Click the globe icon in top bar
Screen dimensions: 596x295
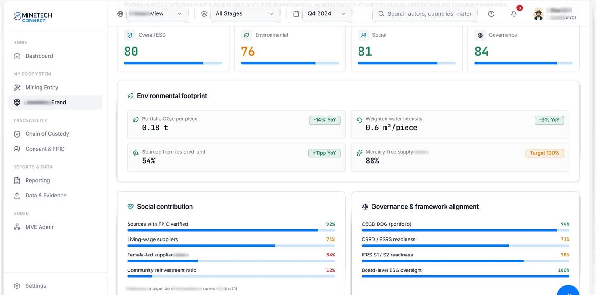(121, 13)
